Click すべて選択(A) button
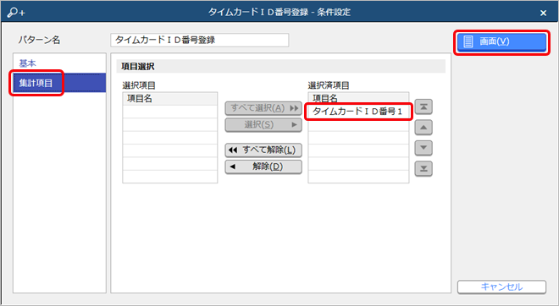This screenshot has width=559, height=306. point(263,108)
